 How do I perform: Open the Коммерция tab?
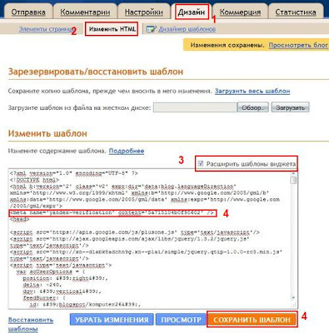[x=240, y=12]
